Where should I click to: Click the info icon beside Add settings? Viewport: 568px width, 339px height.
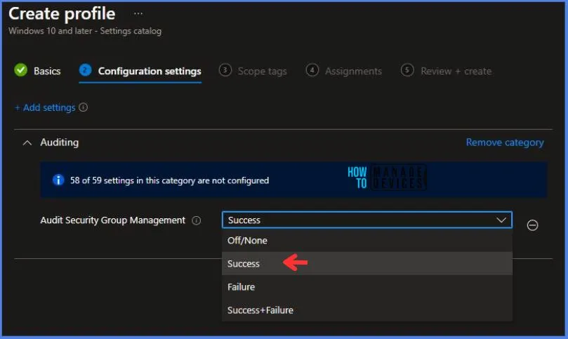click(84, 107)
